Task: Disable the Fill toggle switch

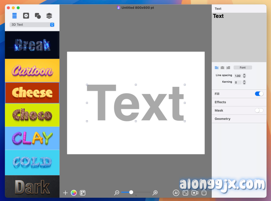Action: coord(259,94)
